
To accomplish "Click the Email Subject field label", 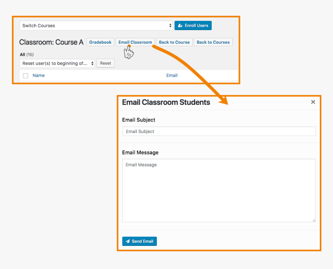I will (139, 120).
